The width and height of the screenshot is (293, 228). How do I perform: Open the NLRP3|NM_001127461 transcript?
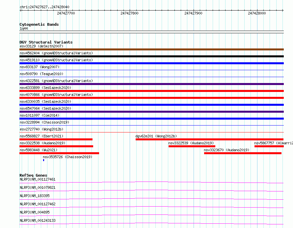tap(38, 179)
